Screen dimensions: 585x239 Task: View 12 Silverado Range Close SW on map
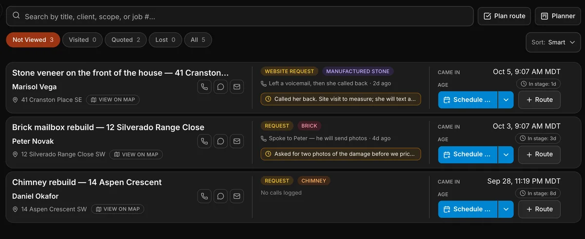[136, 154]
